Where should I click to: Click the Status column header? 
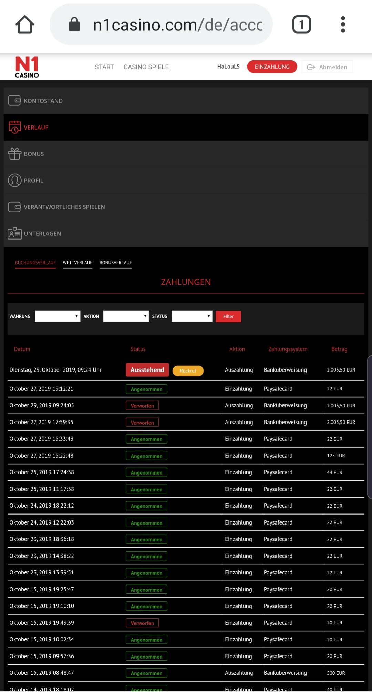138,349
